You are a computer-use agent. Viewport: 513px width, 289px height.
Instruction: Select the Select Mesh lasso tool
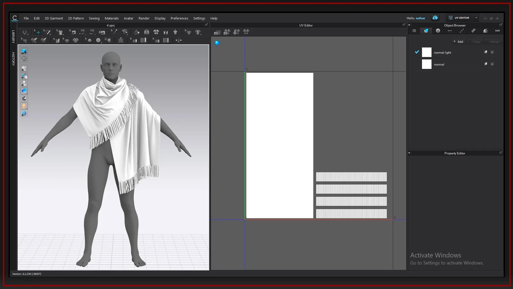pos(47,32)
